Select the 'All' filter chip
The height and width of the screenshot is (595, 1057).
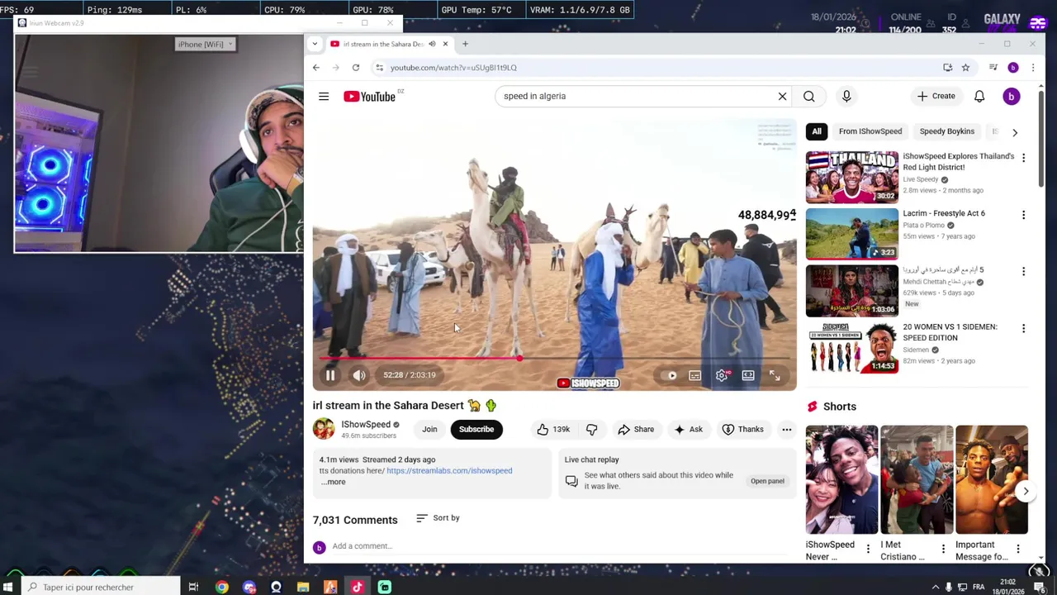point(817,131)
